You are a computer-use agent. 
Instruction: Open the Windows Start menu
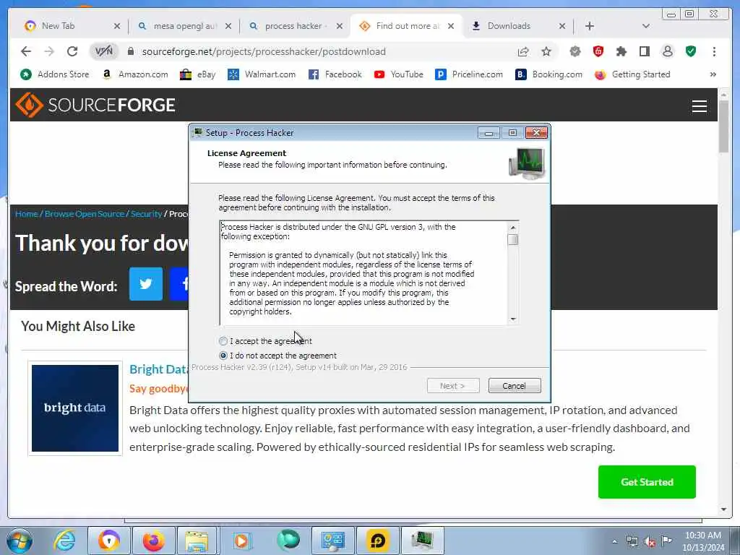click(20, 541)
